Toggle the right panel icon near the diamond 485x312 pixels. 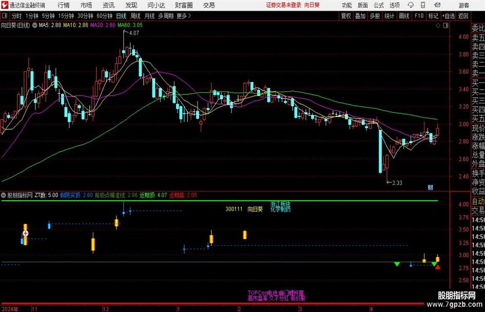445,25
